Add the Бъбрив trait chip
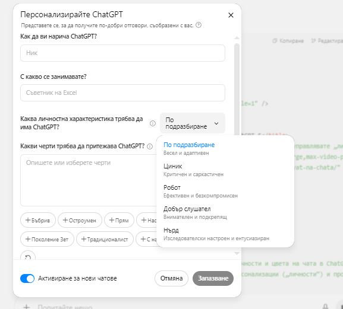The height and width of the screenshot is (309, 343). point(38,220)
